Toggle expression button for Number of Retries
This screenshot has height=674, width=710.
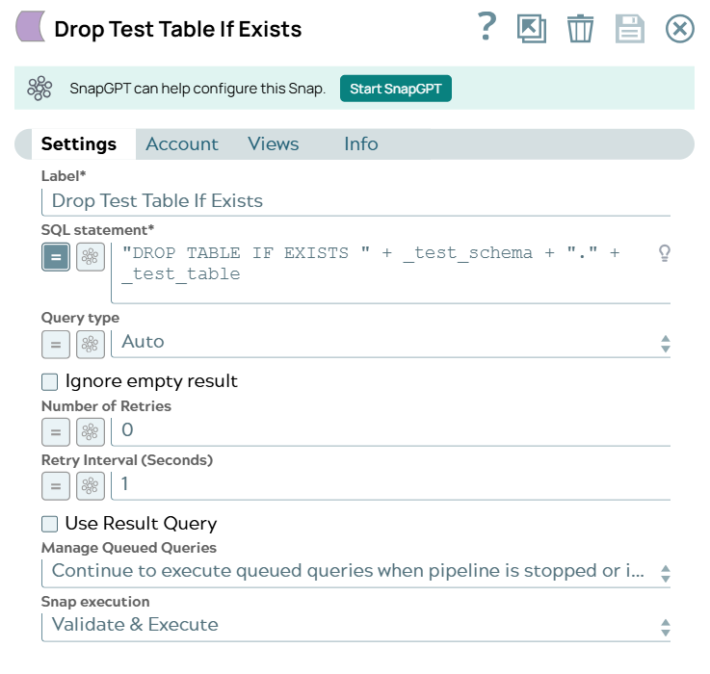56,432
